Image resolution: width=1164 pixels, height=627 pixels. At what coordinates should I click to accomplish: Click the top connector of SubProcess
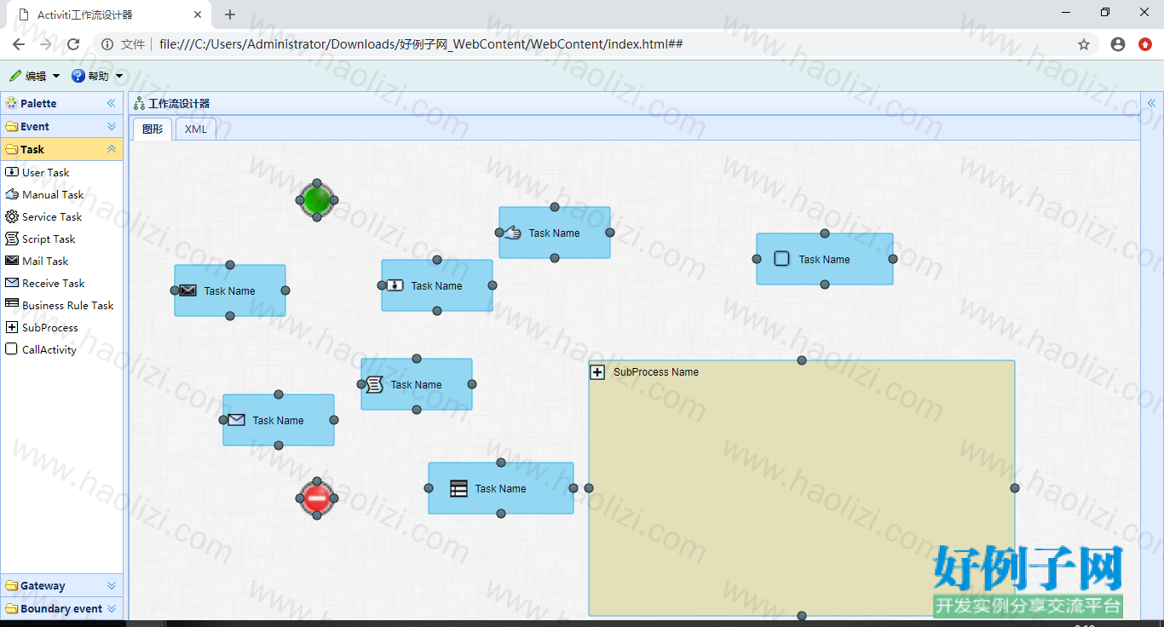click(x=802, y=360)
